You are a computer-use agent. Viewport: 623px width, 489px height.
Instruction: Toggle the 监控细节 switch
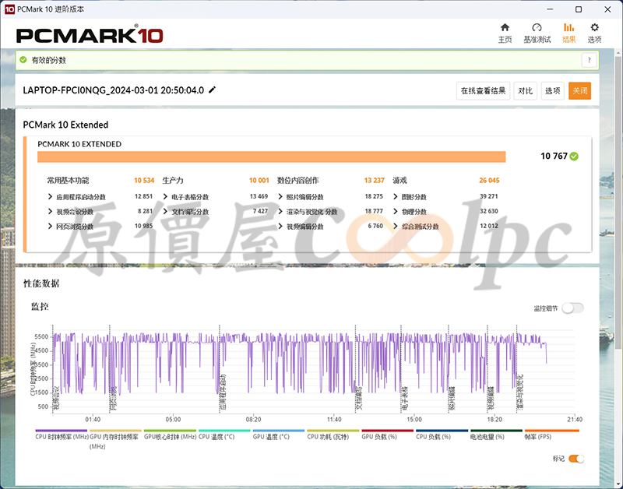(572, 308)
